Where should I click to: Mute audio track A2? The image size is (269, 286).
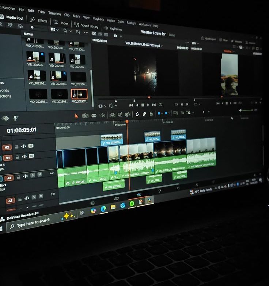(x=41, y=196)
